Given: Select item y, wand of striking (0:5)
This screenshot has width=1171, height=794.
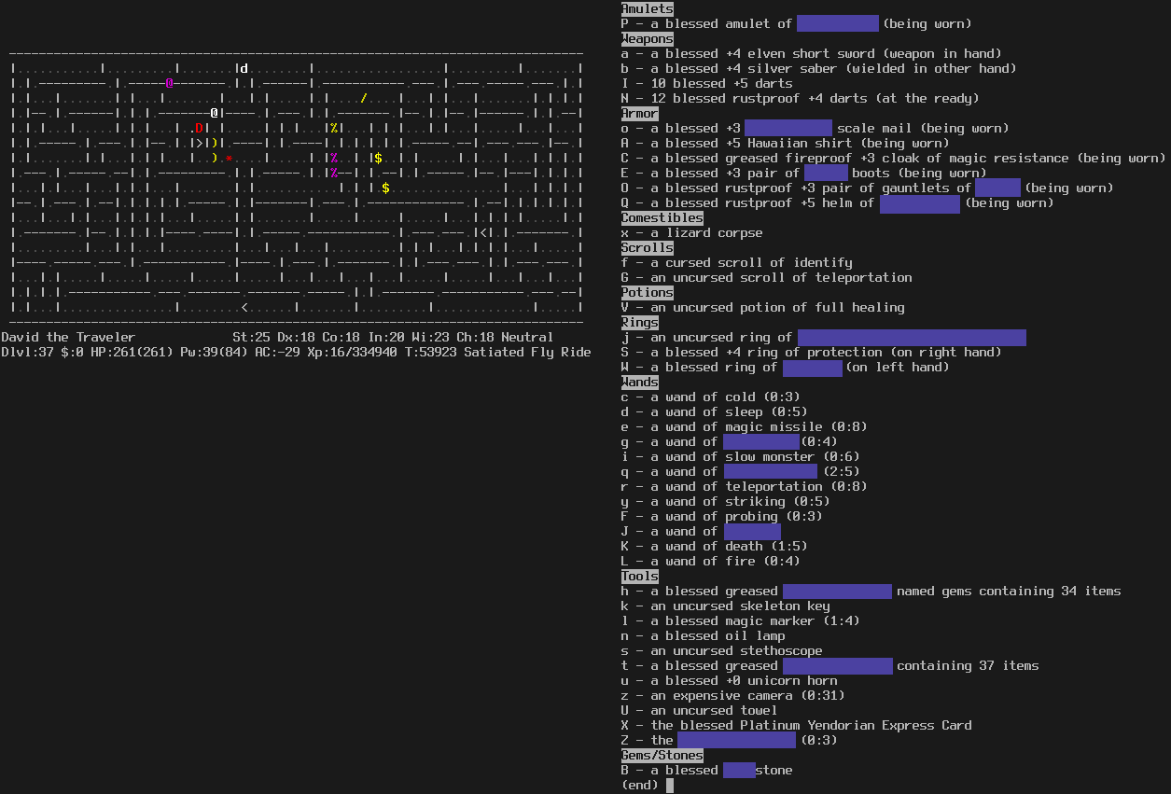Looking at the screenshot, I should coord(726,501).
